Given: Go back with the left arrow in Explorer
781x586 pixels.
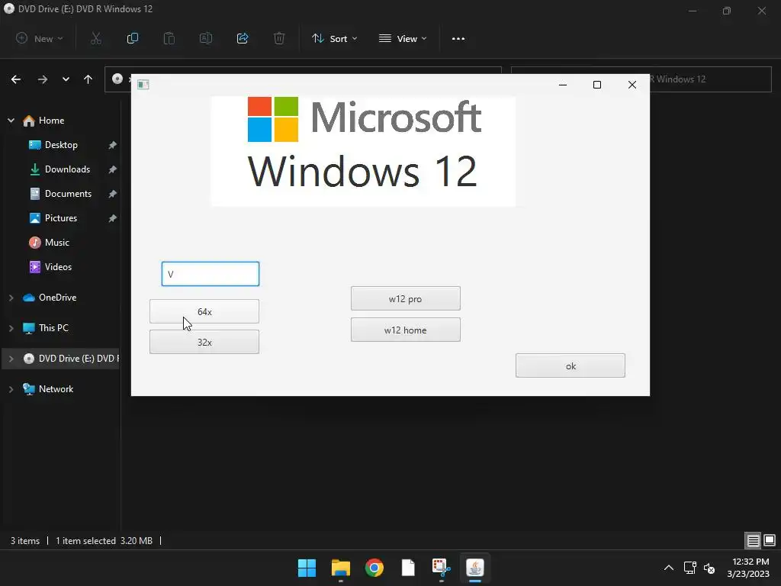Looking at the screenshot, I should 16,79.
